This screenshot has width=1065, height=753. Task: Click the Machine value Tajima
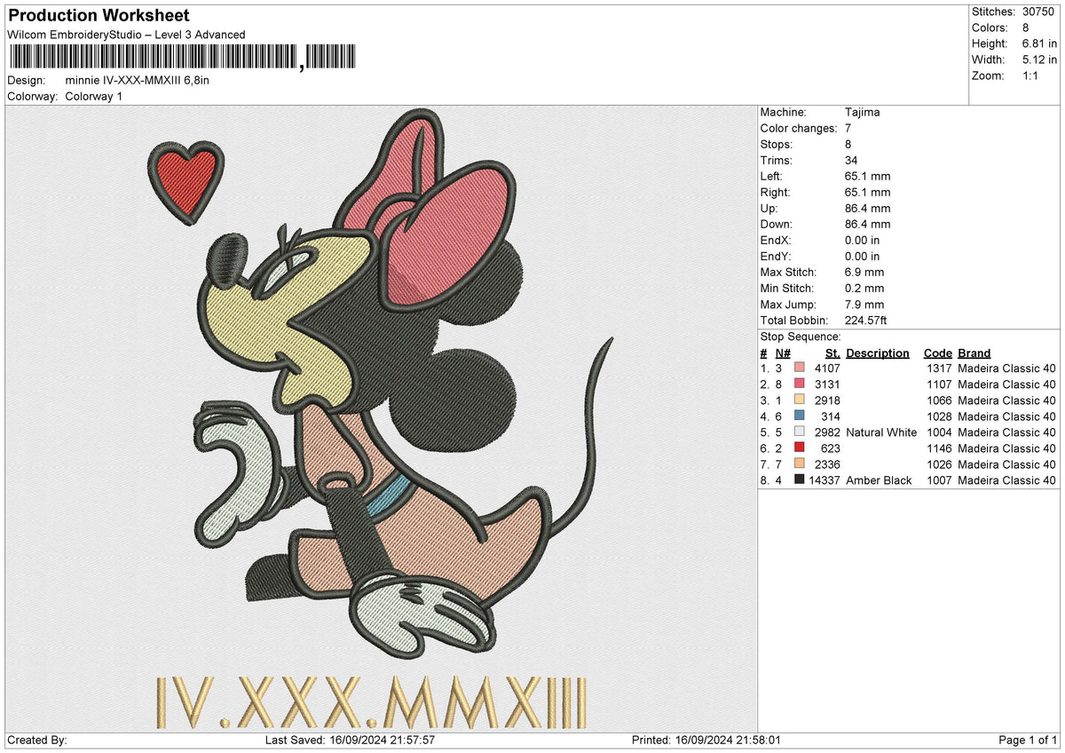(x=863, y=113)
